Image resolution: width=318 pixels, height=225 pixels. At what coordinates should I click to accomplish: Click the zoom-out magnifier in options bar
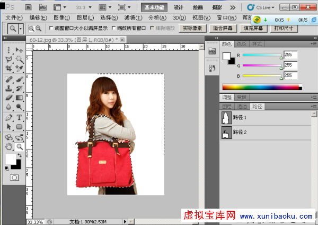39,28
